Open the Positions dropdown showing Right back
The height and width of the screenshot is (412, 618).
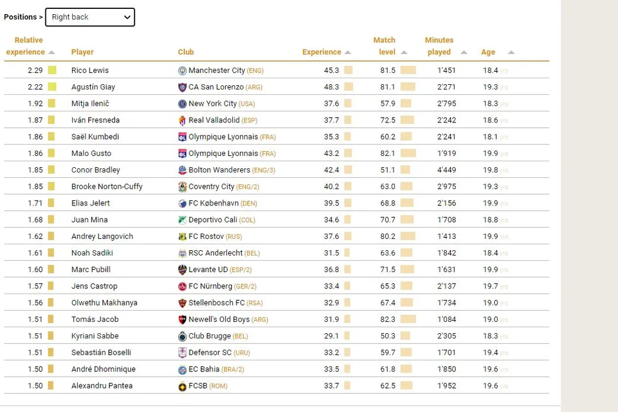(90, 17)
